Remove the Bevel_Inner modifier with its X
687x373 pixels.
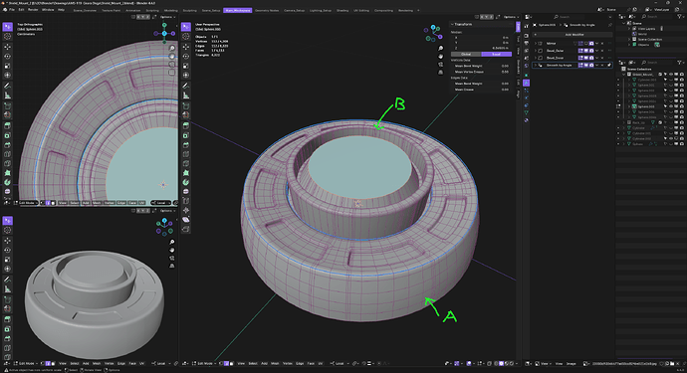click(602, 58)
